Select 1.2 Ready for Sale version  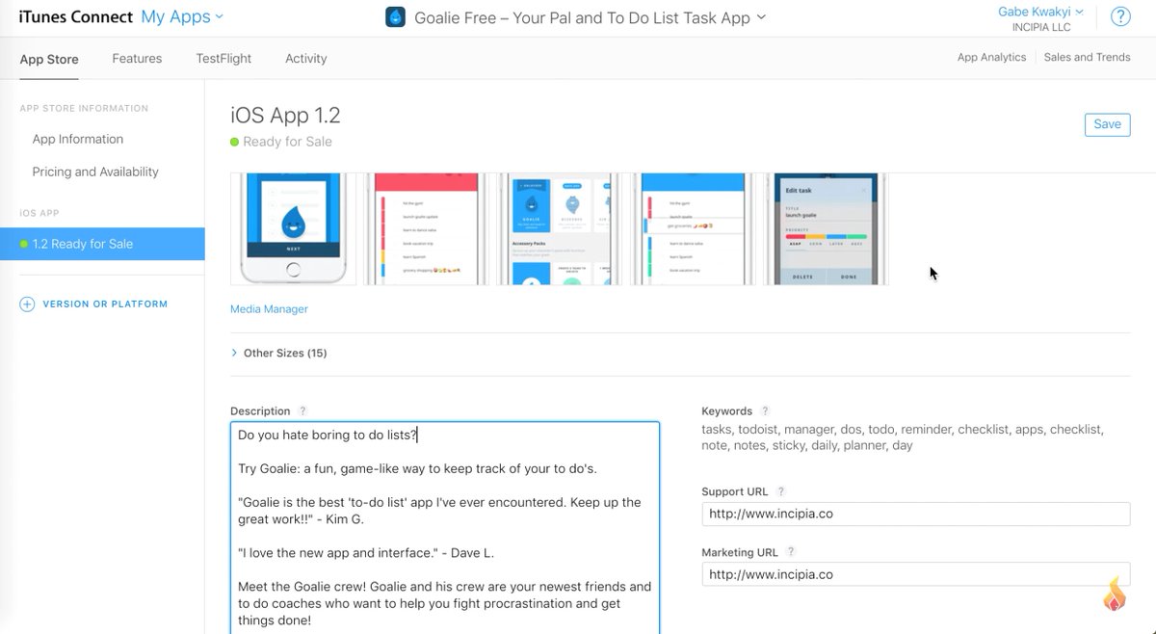pyautogui.click(x=102, y=244)
